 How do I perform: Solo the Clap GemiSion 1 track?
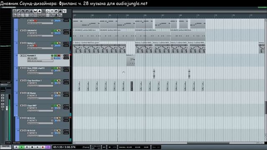coord(25,80)
